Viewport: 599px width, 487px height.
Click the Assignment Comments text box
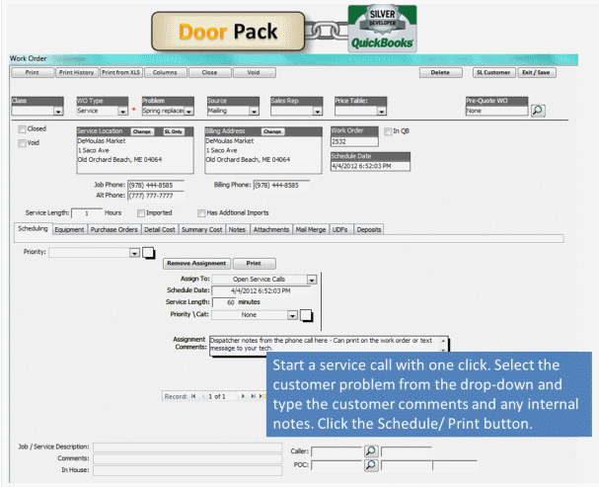point(329,345)
